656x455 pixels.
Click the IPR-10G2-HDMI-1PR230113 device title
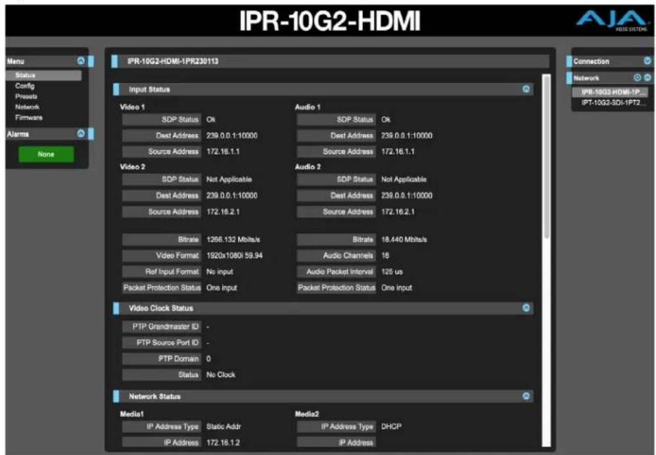coord(173,61)
